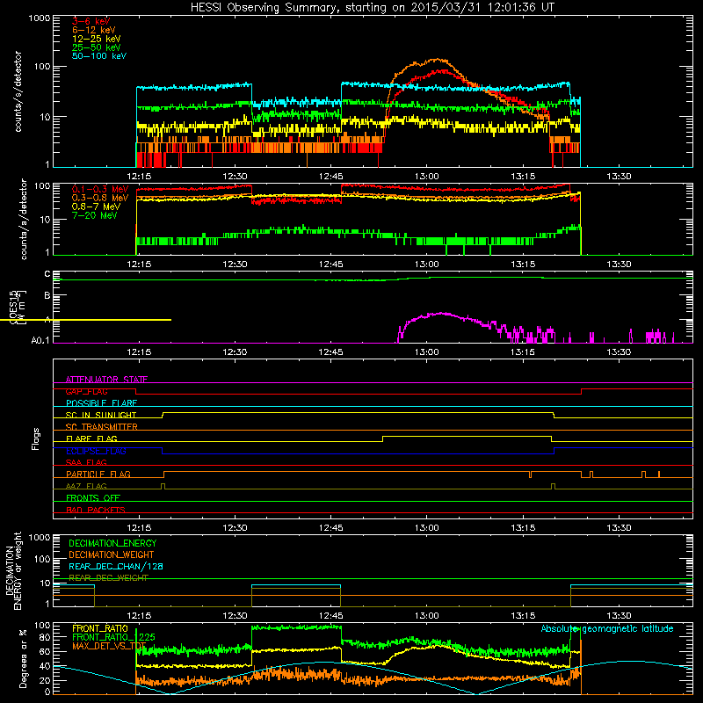Click the DECIMATION_WEIGHT legend label

[112, 554]
